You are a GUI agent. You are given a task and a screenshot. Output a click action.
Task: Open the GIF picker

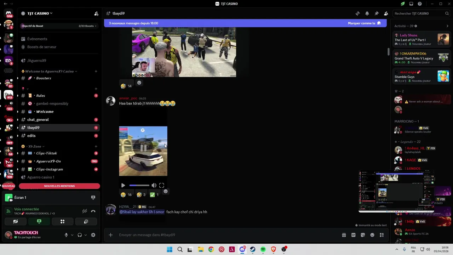coord(353,235)
